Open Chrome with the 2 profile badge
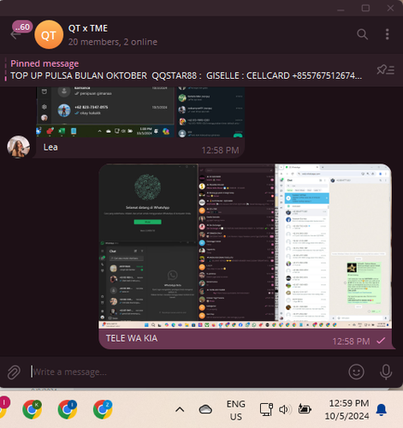Image resolution: width=403 pixels, height=428 pixels. [x=103, y=409]
